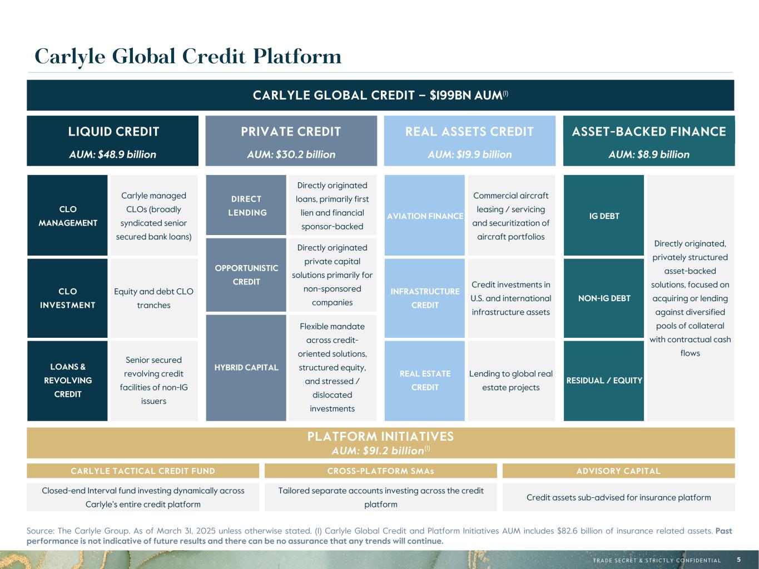Click the Aviation Finance tile
Image resolution: width=759 pixels, height=569 pixels.
[425, 216]
